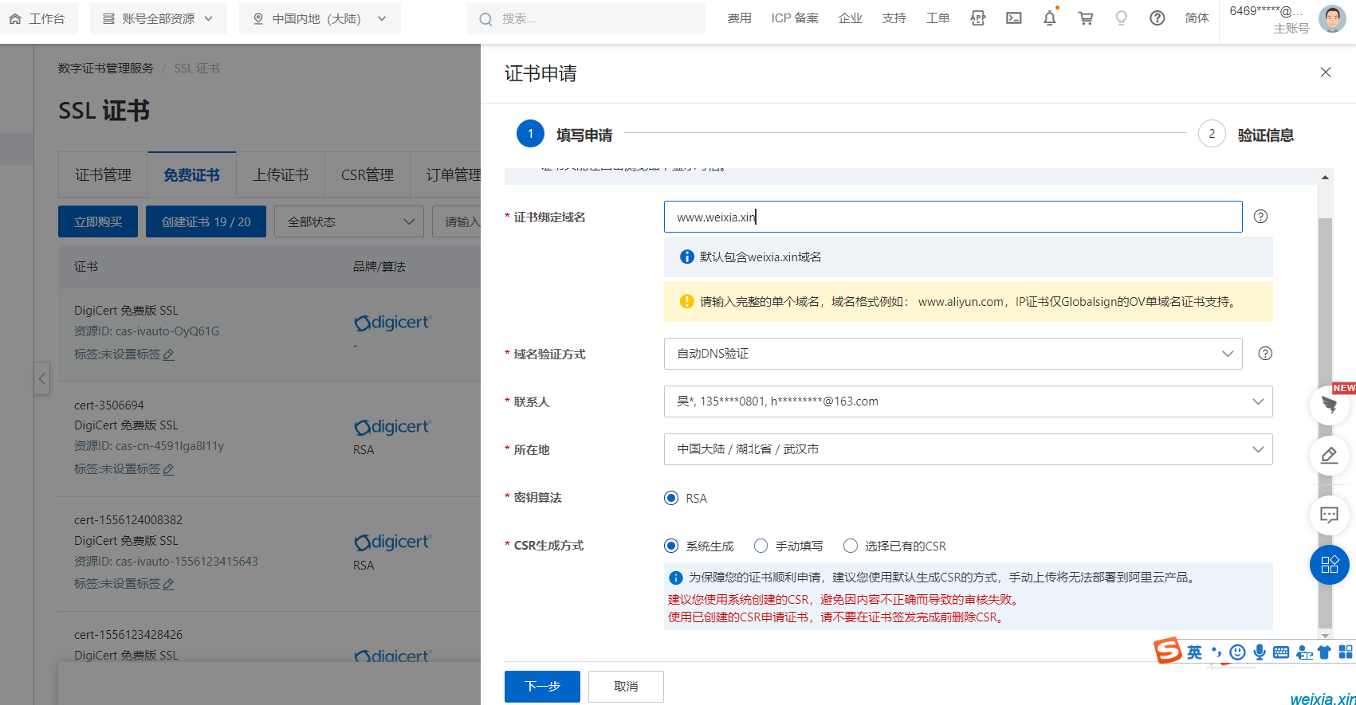Viewport: 1356px width, 705px height.
Task: Click the Sogou input method logo
Action: (x=1169, y=651)
